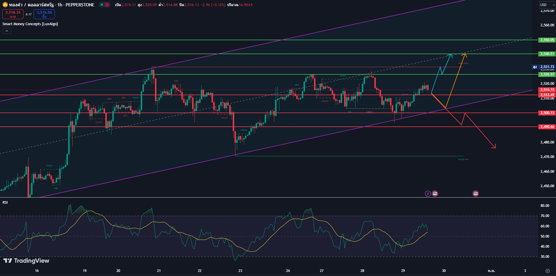Click the 2,560.00 price scale value
Viewport: 556px width, 276px height.
pyautogui.click(x=547, y=25)
